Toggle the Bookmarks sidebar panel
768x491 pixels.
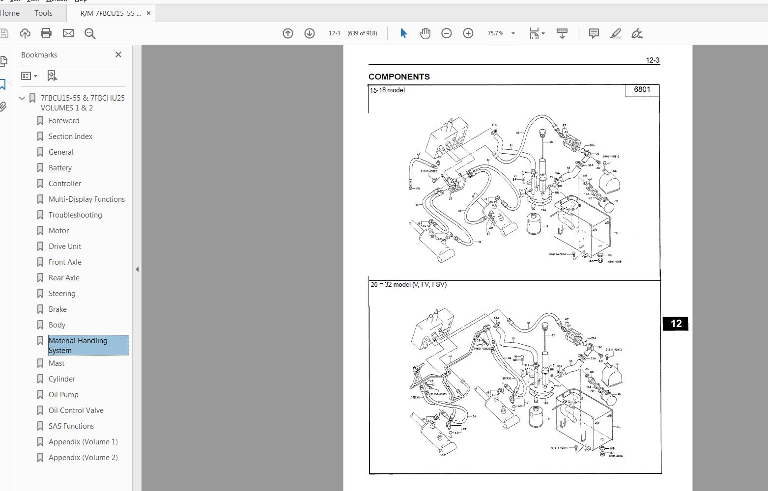point(4,84)
